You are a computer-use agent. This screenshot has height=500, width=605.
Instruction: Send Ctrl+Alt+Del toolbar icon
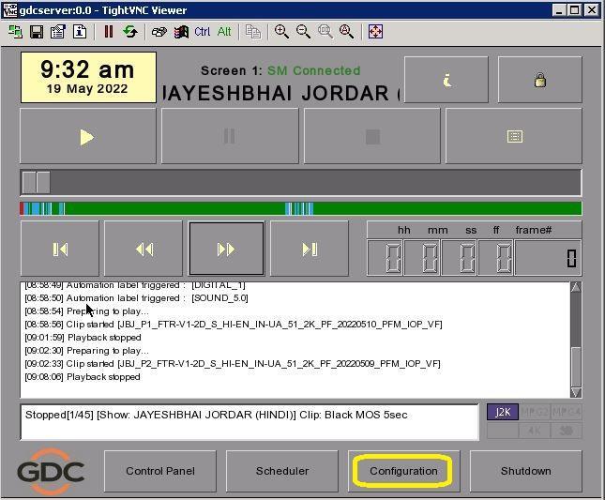click(159, 32)
